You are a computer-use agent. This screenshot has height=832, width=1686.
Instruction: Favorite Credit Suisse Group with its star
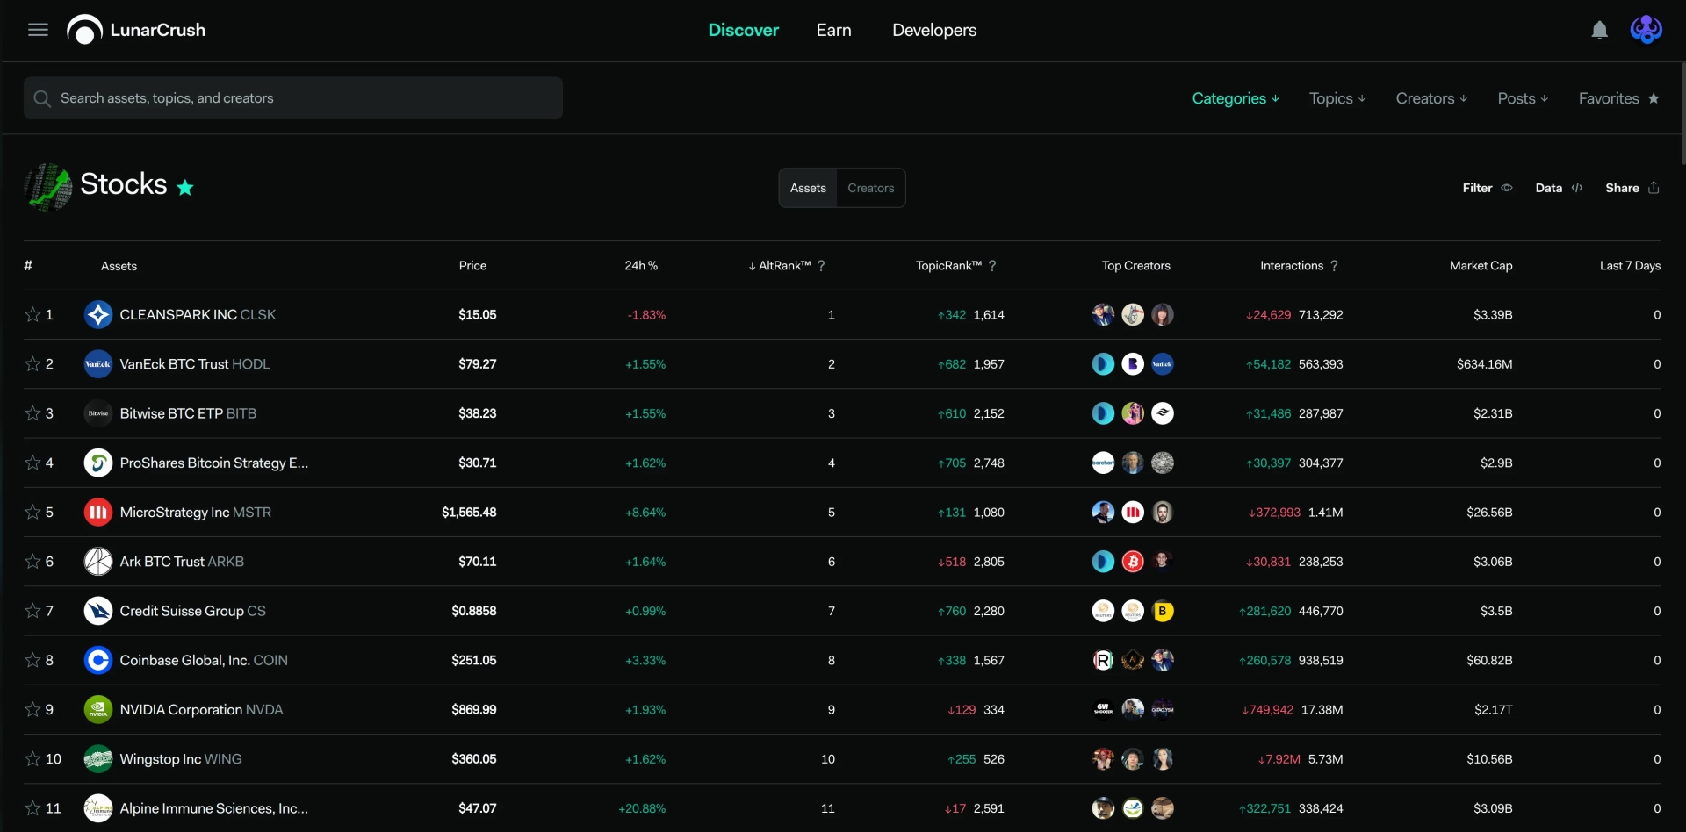point(33,611)
